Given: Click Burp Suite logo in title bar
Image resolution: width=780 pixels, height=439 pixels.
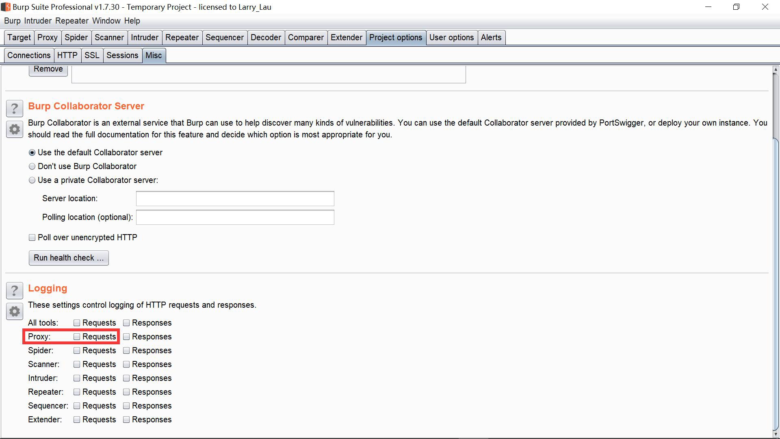Looking at the screenshot, I should point(6,7).
